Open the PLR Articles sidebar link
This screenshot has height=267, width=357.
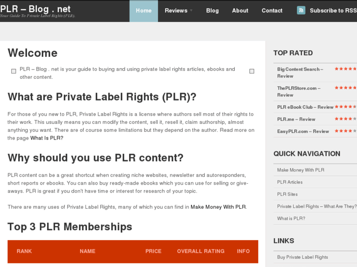coord(290,182)
